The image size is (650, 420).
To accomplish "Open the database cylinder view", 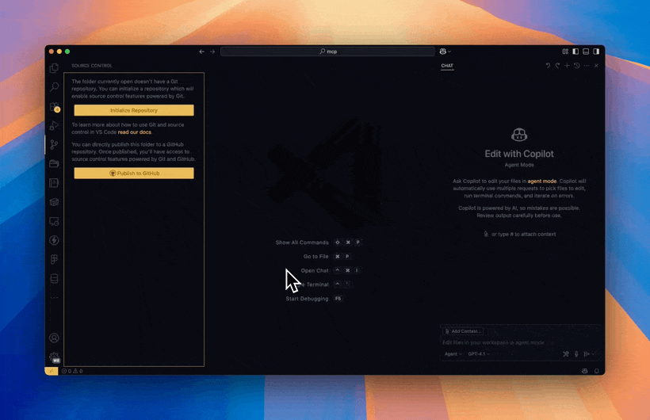I will click(54, 278).
